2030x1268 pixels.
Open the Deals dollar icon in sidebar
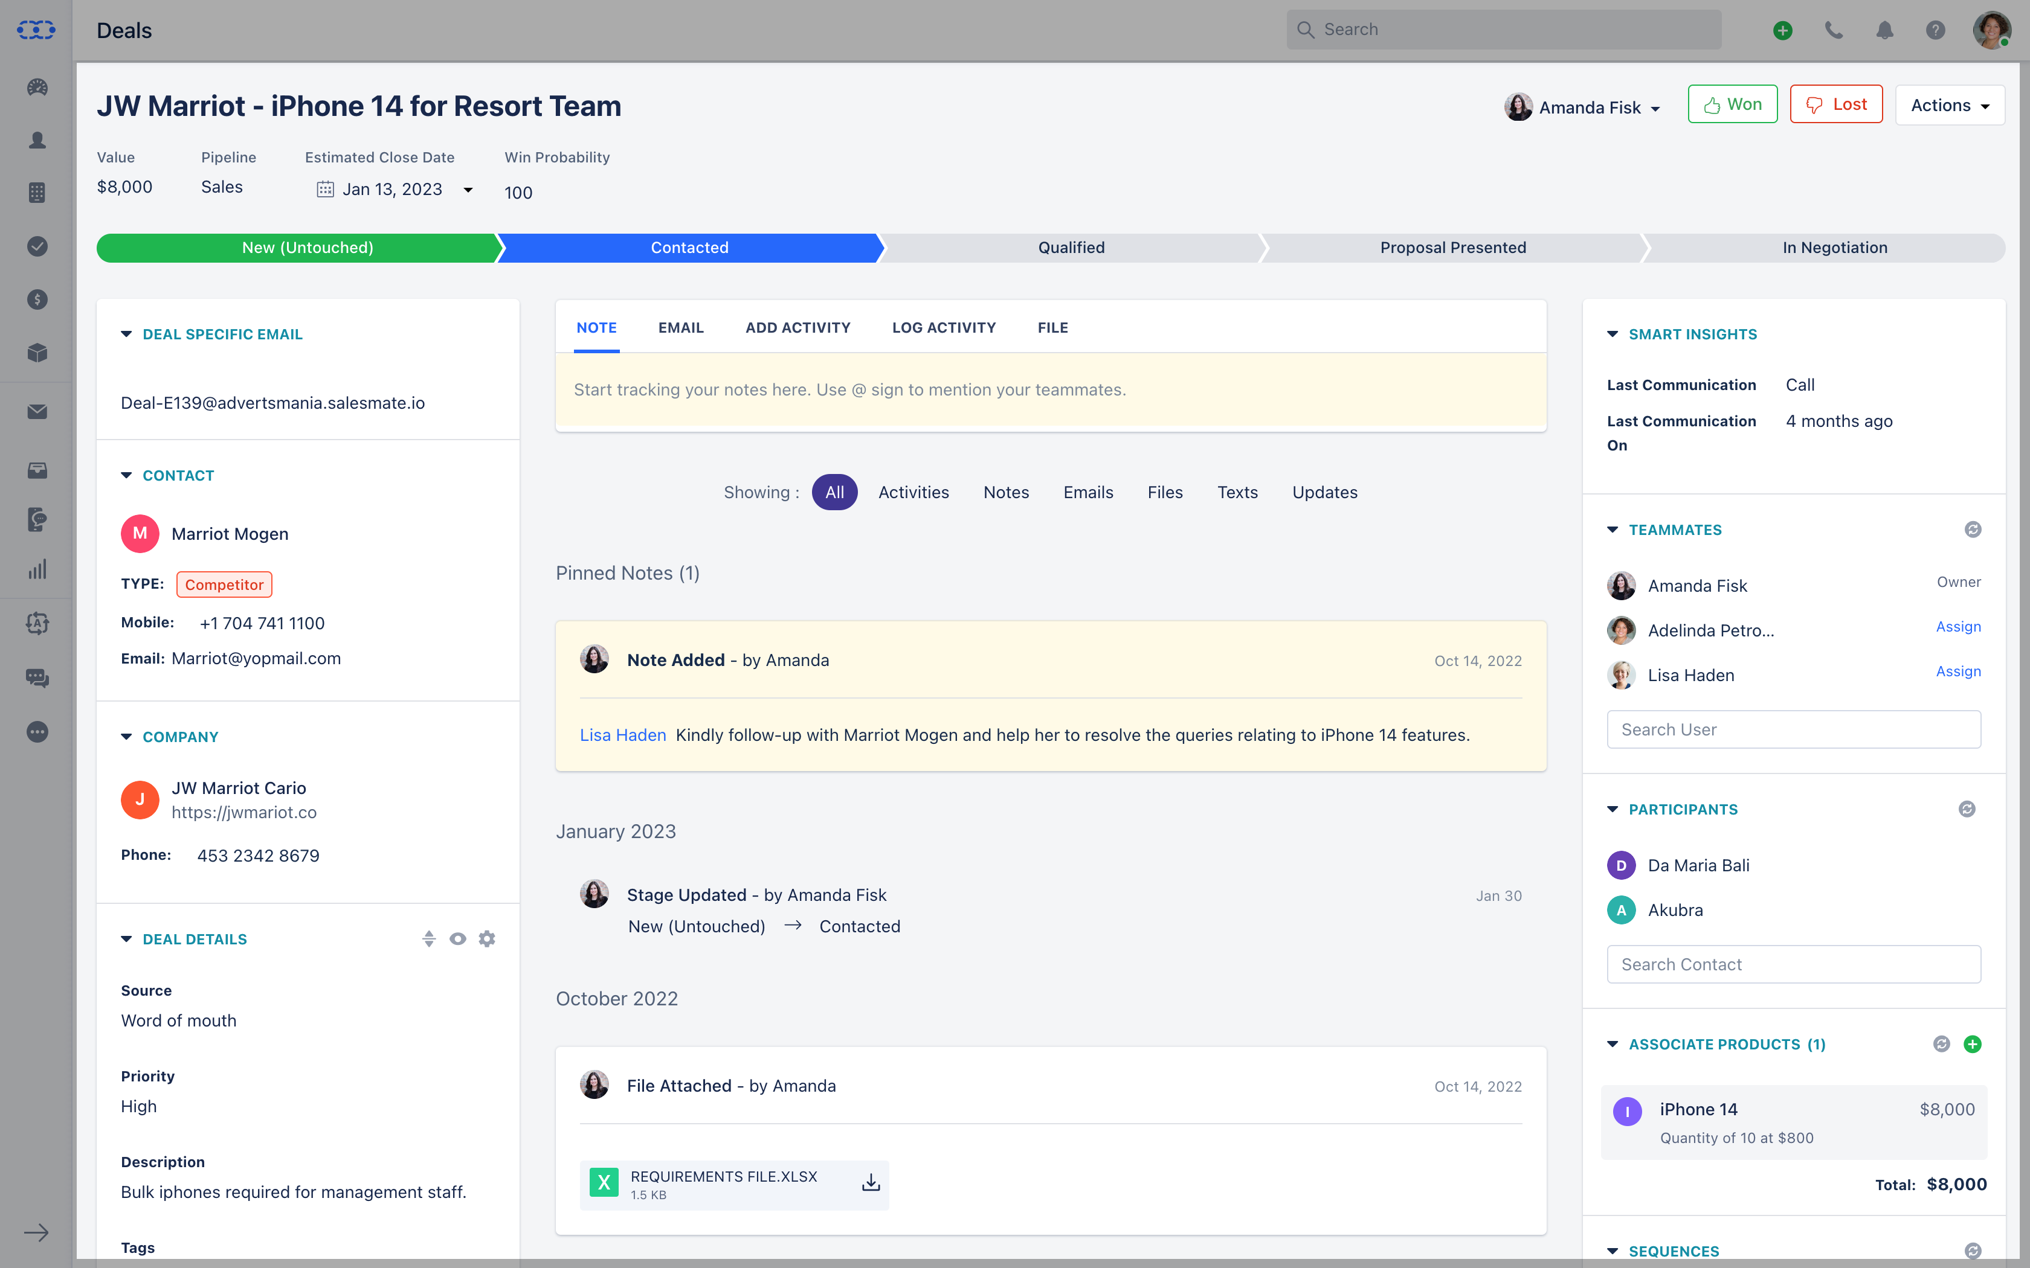point(37,299)
